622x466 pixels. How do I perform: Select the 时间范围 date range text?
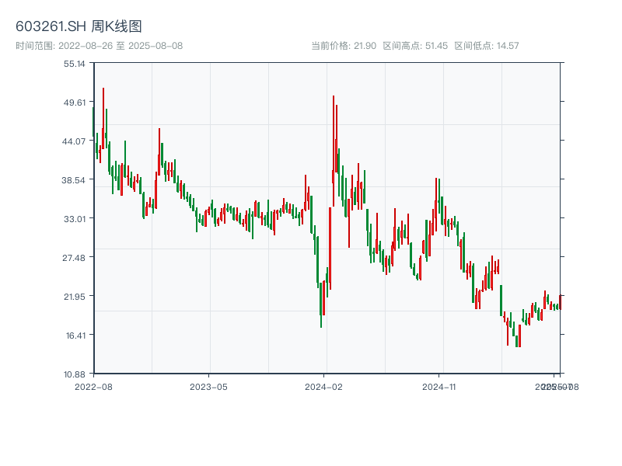[x=99, y=46]
